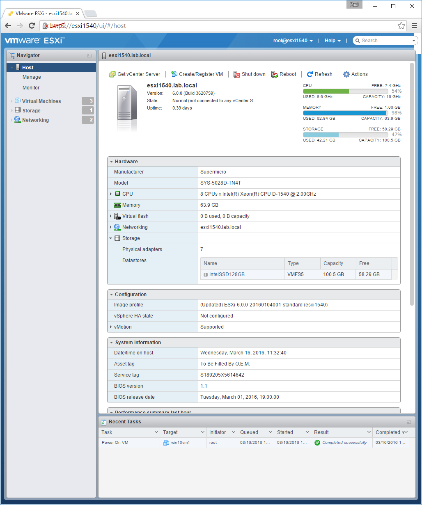Click the main panel vertical scrollbar
This screenshot has width=422, height=505.
412,184
